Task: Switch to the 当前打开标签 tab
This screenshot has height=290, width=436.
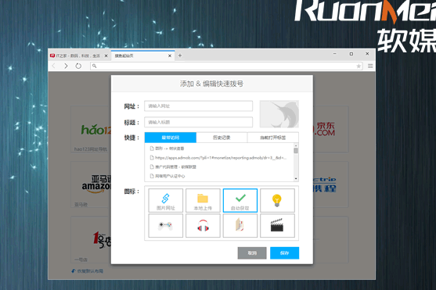Action: [x=272, y=138]
